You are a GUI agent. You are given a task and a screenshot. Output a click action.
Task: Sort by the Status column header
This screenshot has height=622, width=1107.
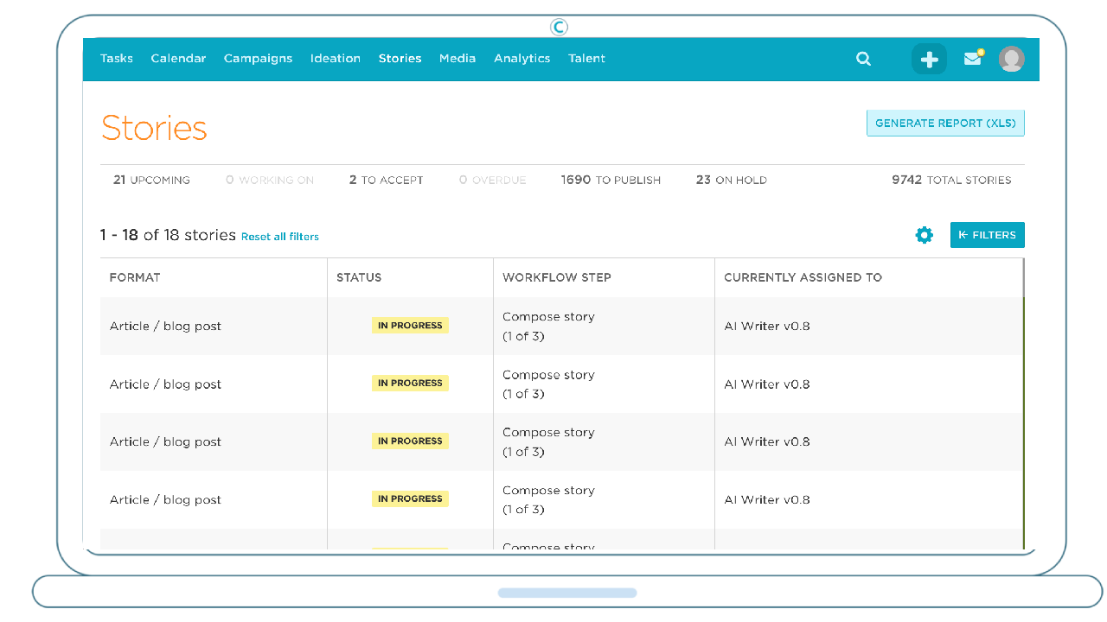(359, 277)
